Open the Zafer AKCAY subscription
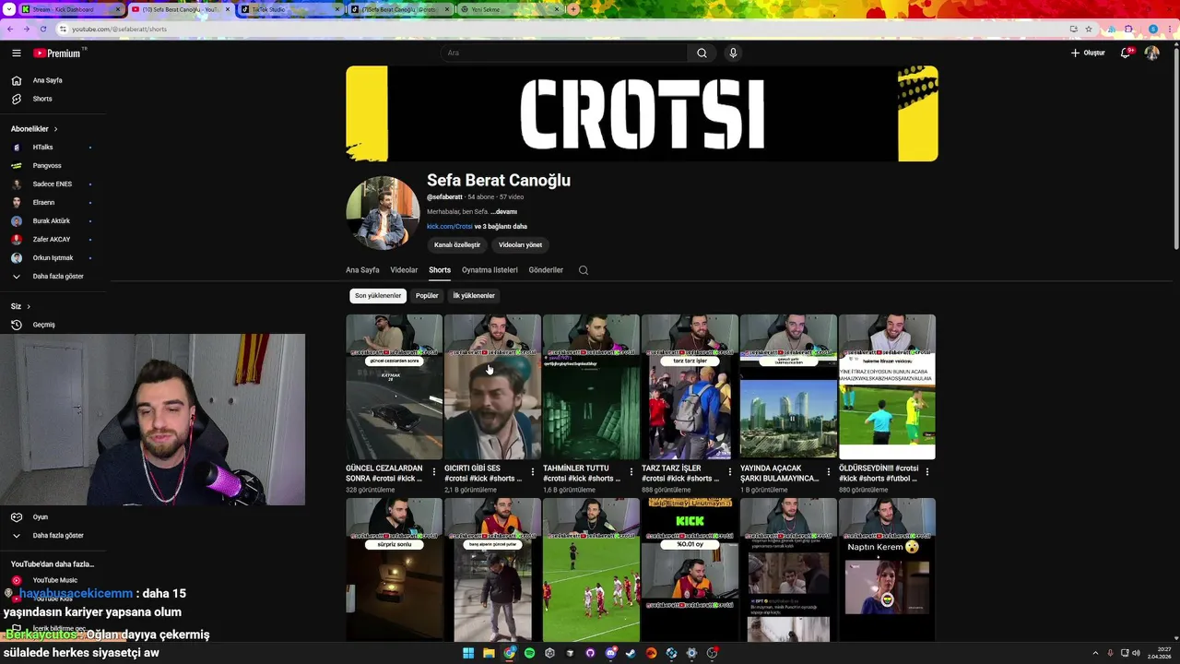Viewport: 1180px width, 664px height. point(51,240)
